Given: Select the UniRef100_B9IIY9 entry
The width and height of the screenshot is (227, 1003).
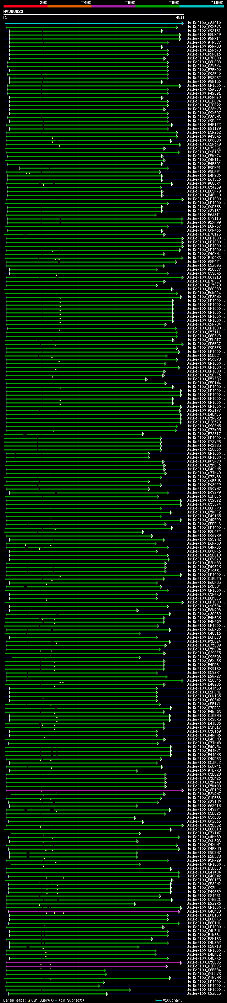Looking at the screenshot, I should [204, 128].
